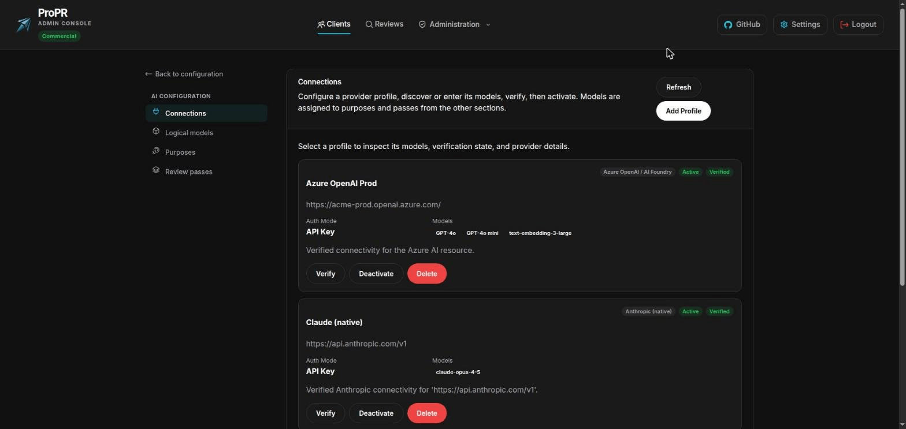Click the Logout button
The width and height of the screenshot is (906, 429).
pyautogui.click(x=858, y=25)
